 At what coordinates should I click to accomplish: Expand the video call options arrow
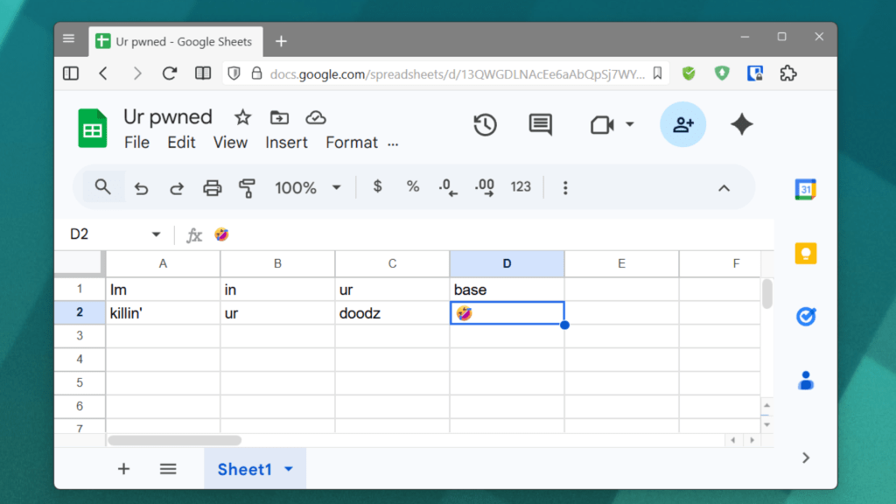(x=628, y=125)
